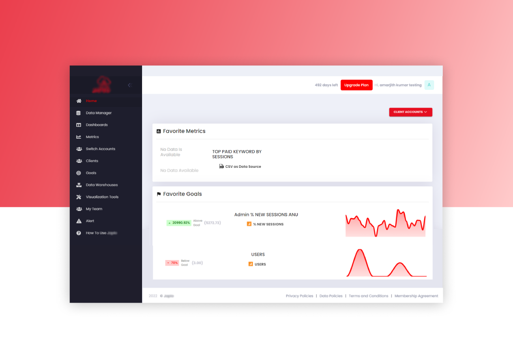Click the How To Use question icon
This screenshot has width=513, height=340.
(79, 233)
